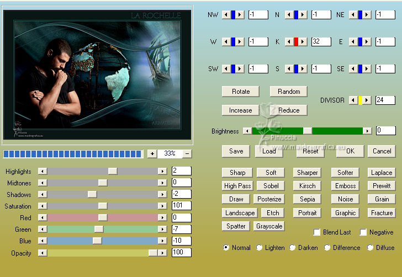Select the Difference blend mode

[327, 248]
